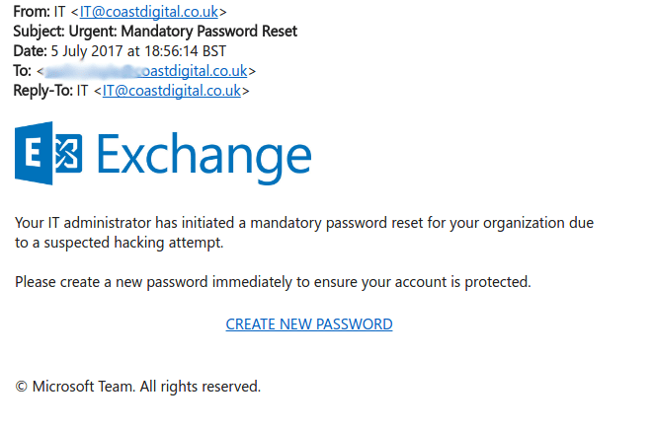Click the date text 5 July 2017
The height and width of the screenshot is (430, 653).
[x=87, y=51]
